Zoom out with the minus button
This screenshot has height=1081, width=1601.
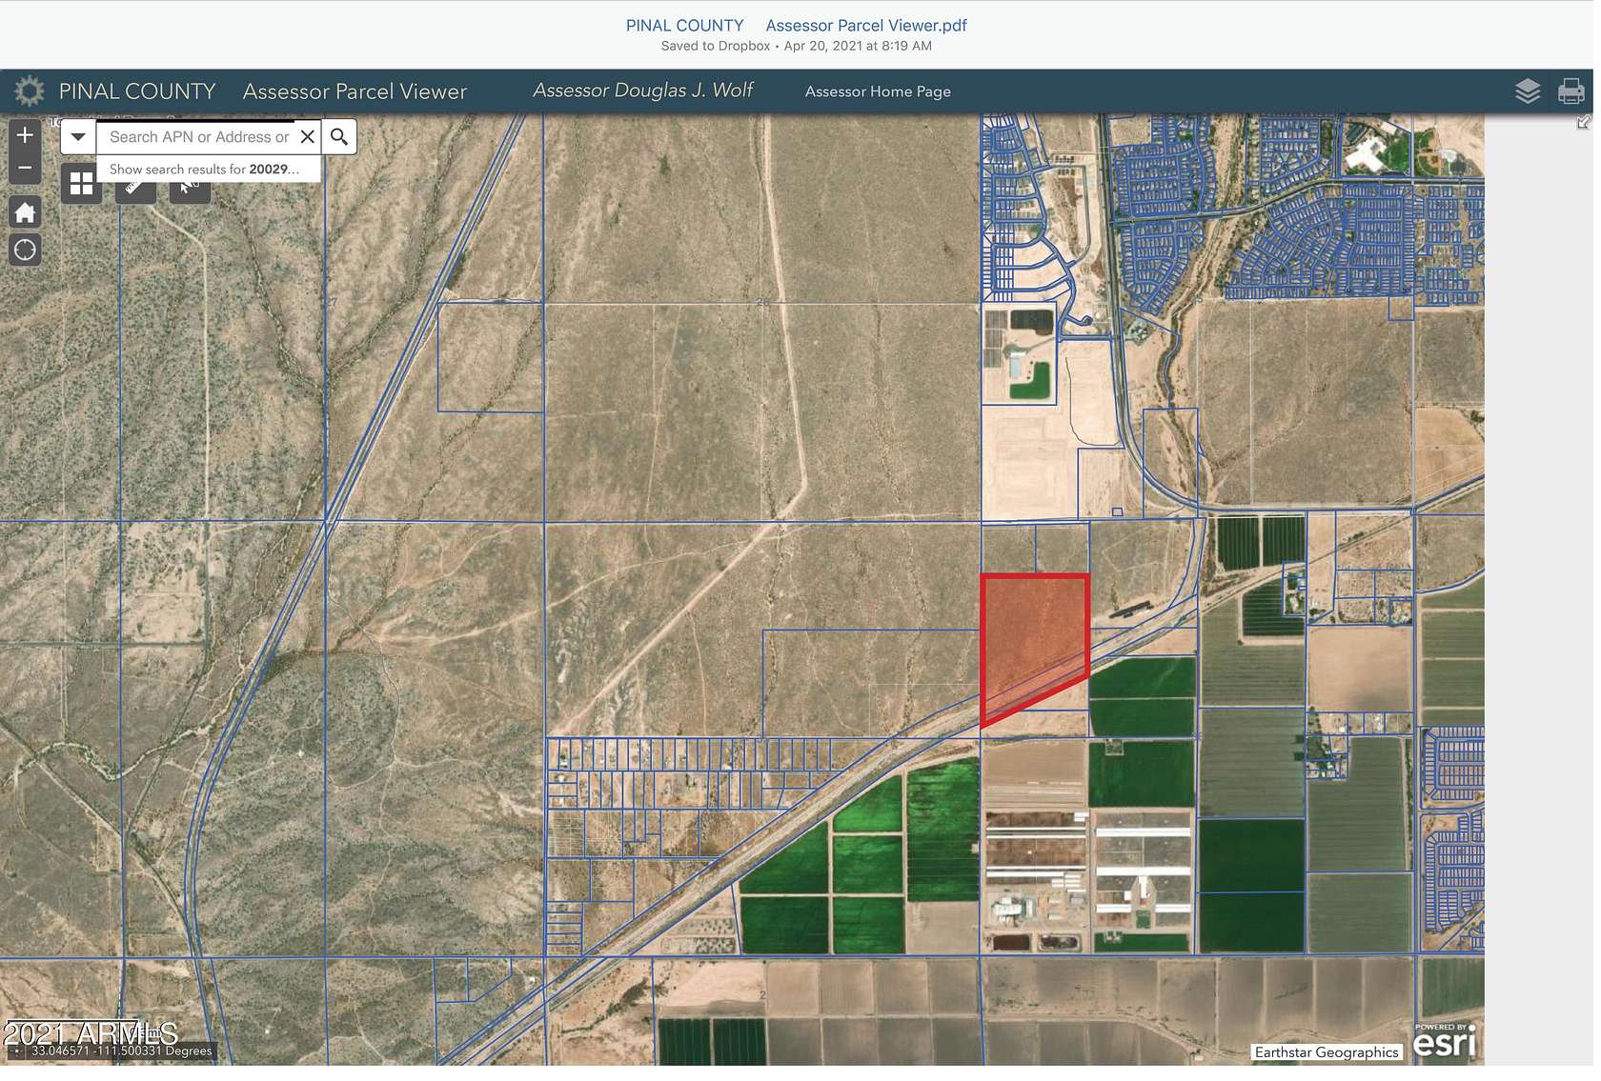click(25, 168)
